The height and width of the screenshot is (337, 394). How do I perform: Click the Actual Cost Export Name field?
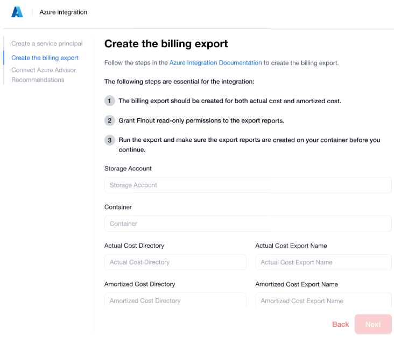pyautogui.click(x=323, y=262)
